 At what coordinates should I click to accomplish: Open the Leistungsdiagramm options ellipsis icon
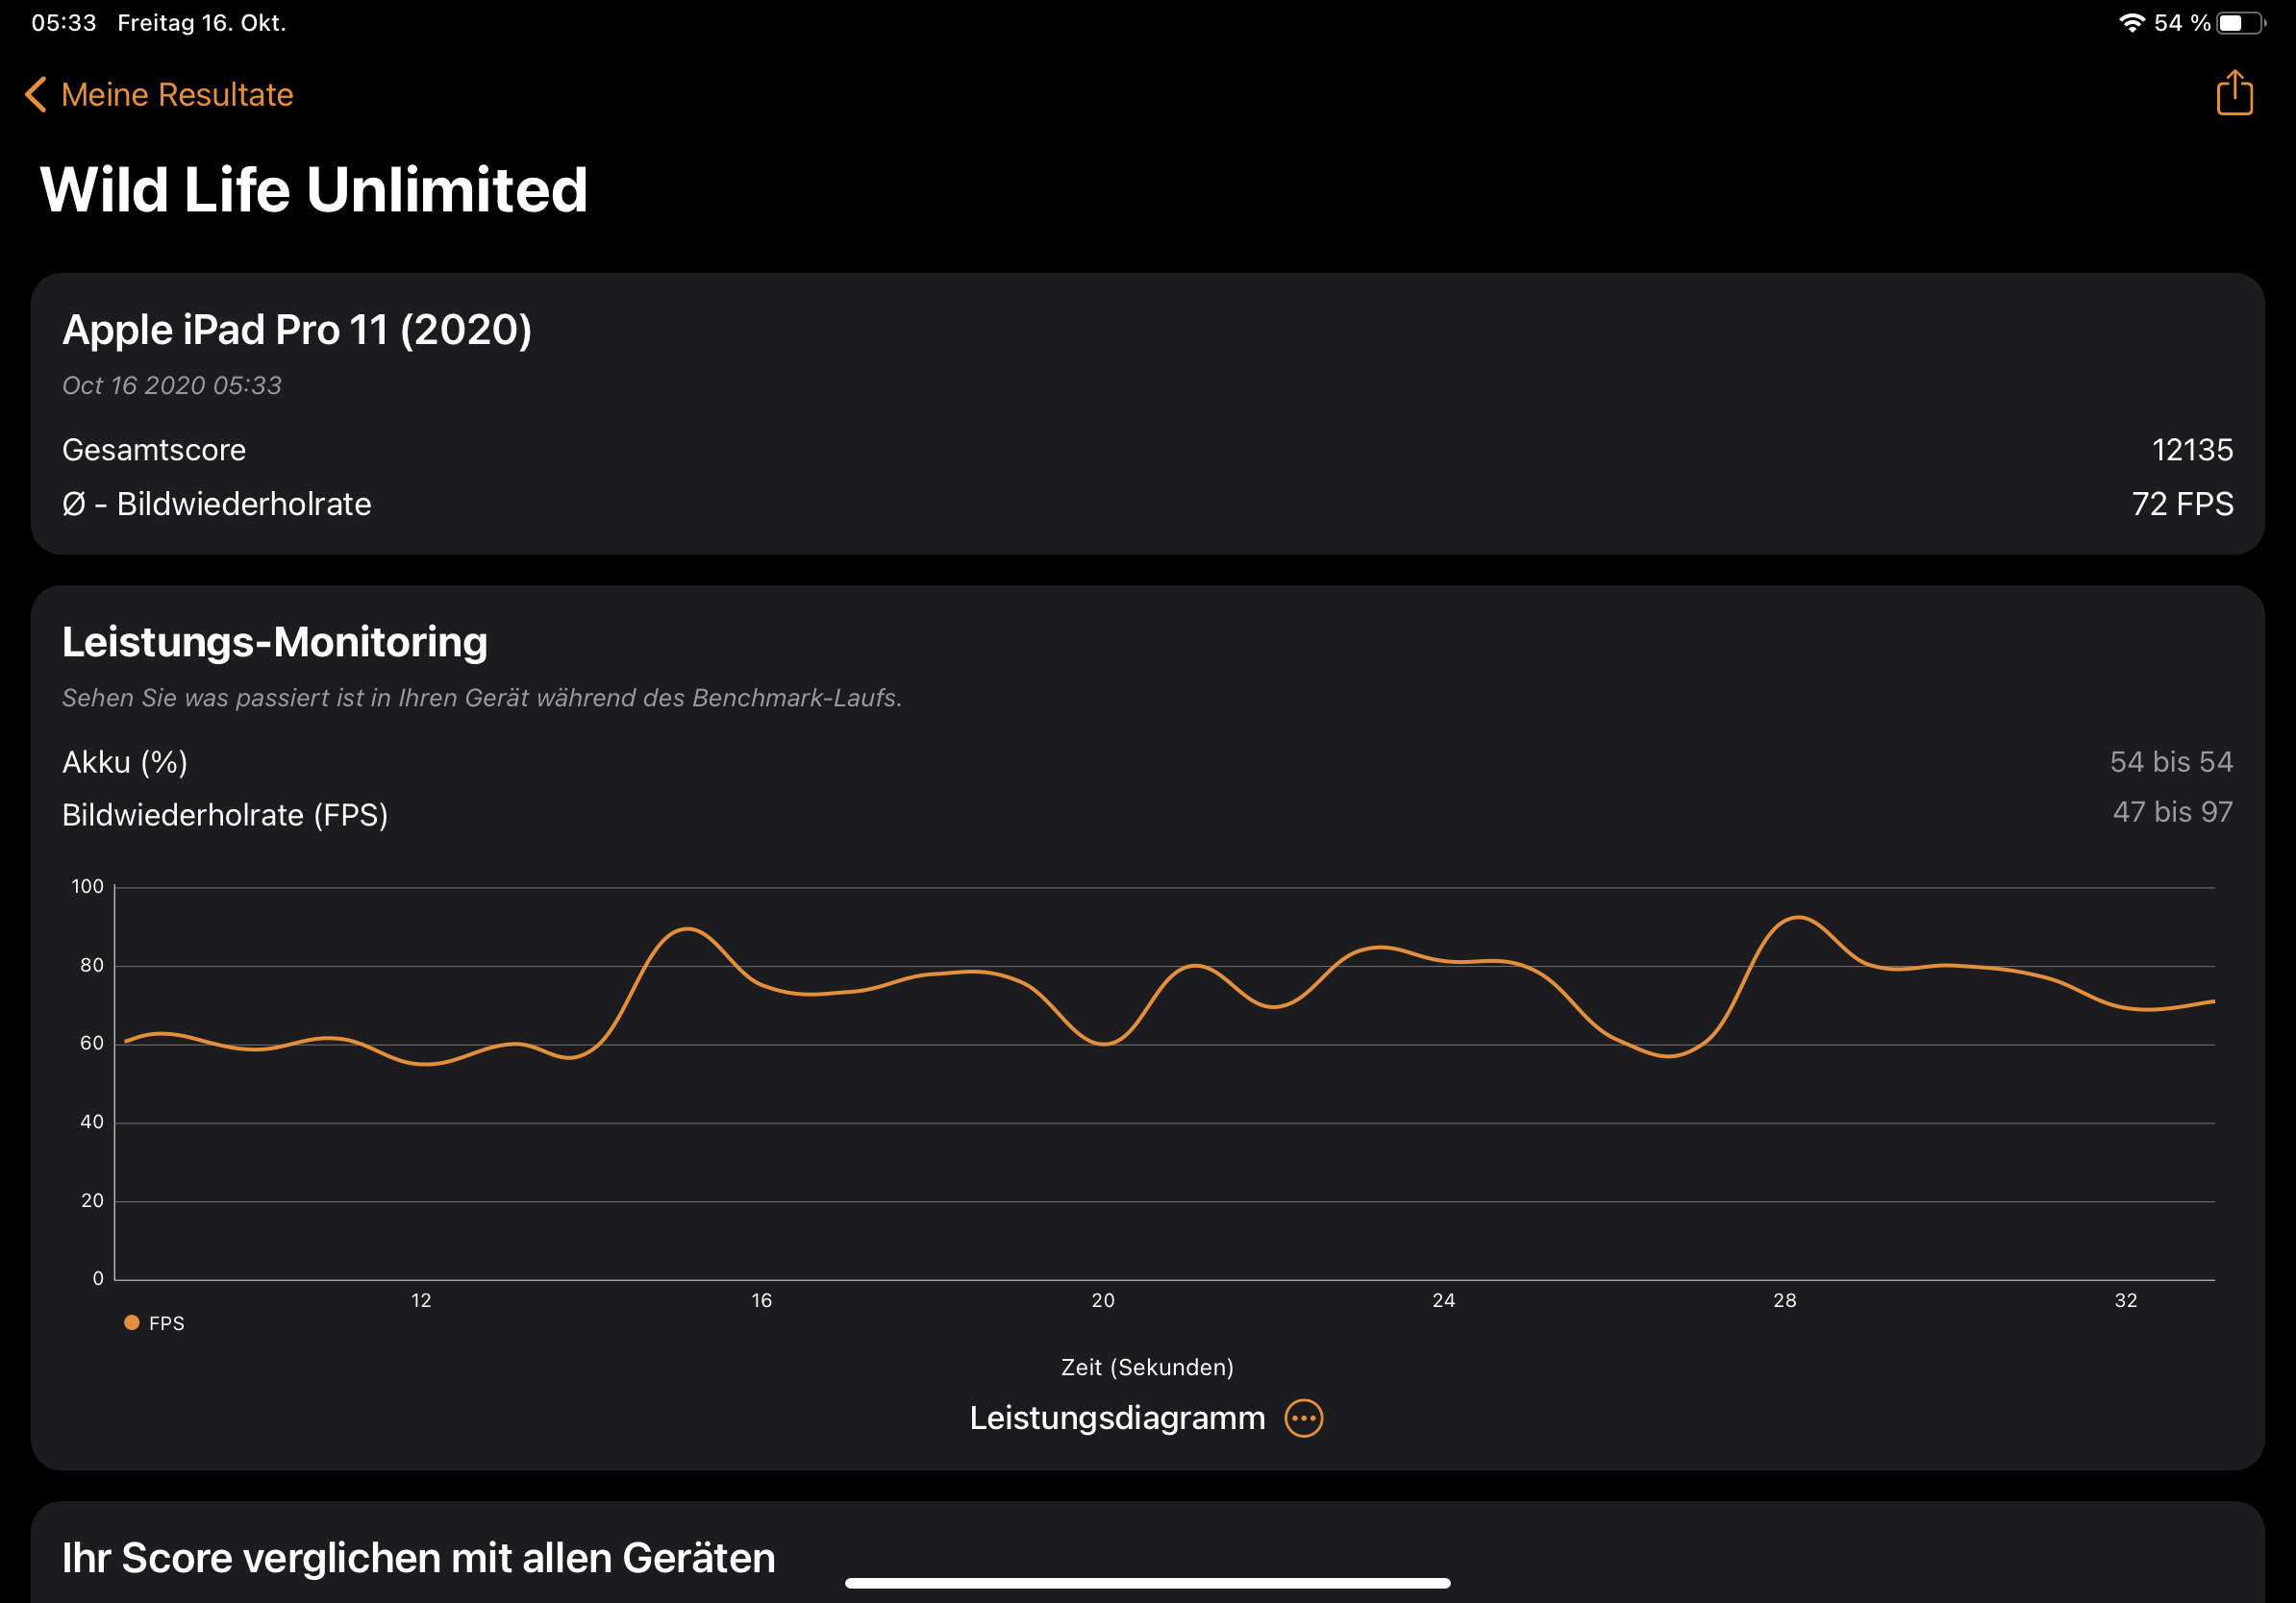tap(1303, 1418)
